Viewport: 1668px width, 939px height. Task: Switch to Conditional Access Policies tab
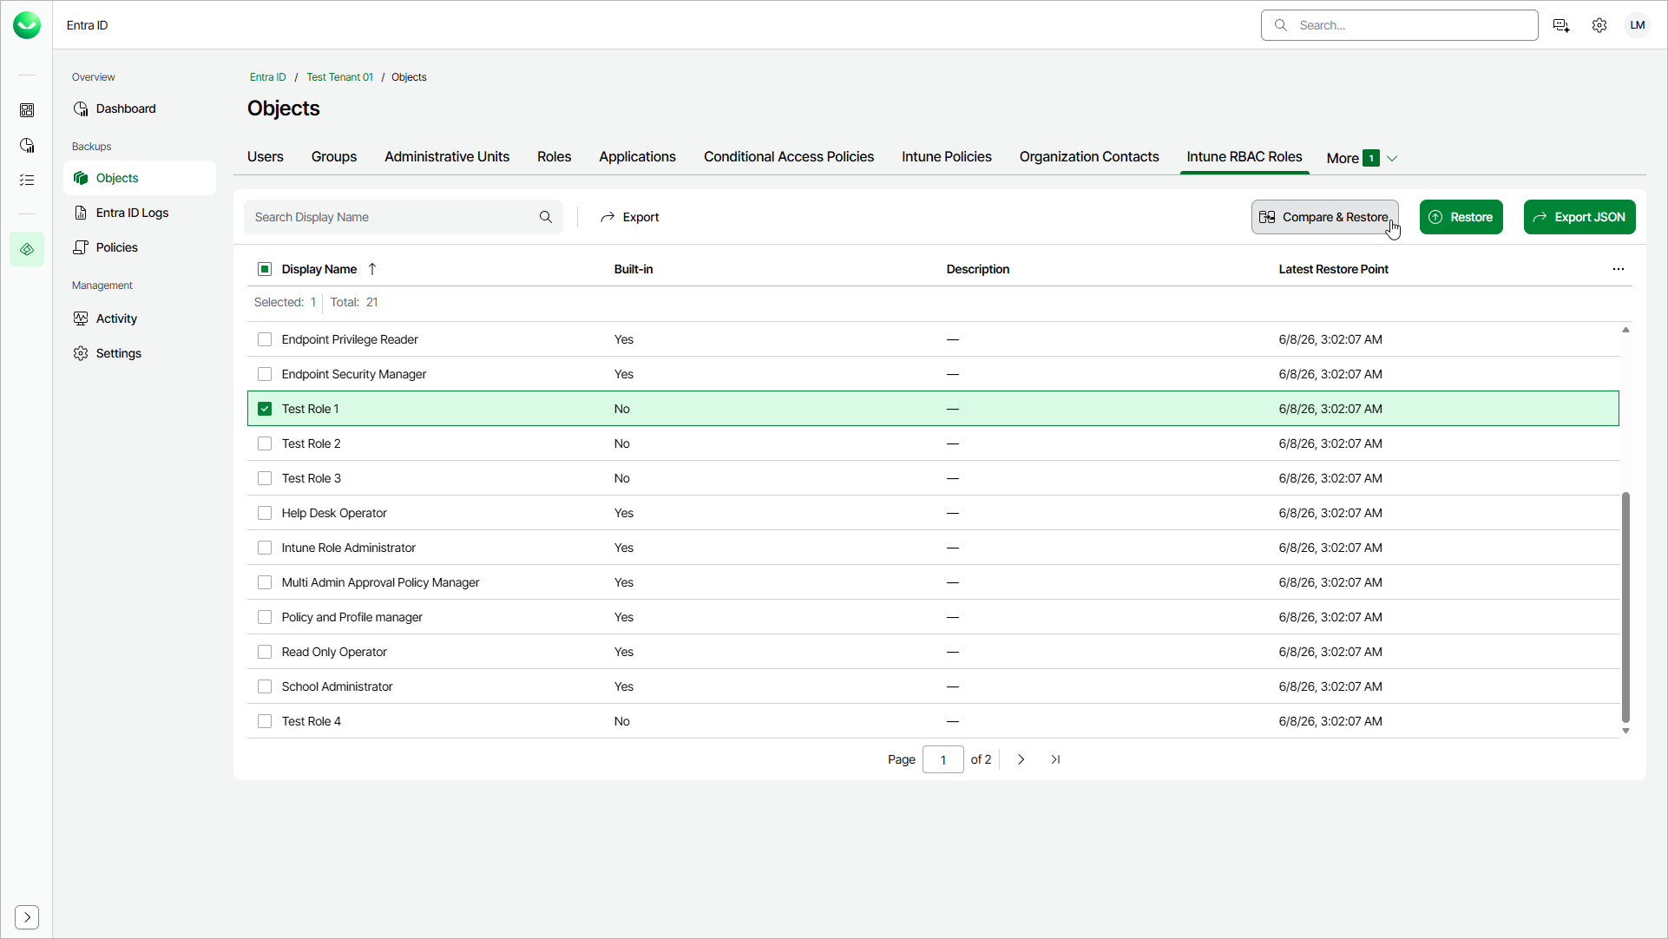point(789,157)
